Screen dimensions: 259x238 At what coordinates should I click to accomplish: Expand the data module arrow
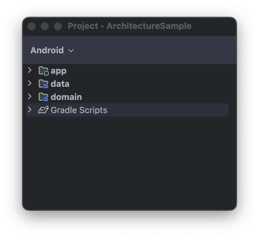(x=30, y=83)
